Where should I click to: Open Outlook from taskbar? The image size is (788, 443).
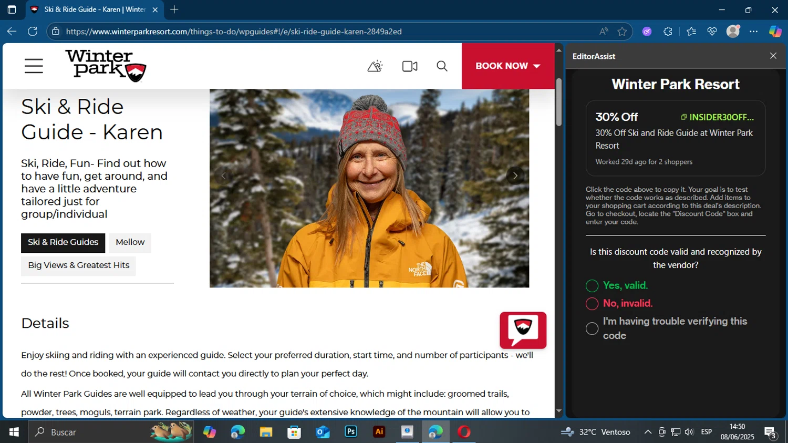click(x=323, y=432)
